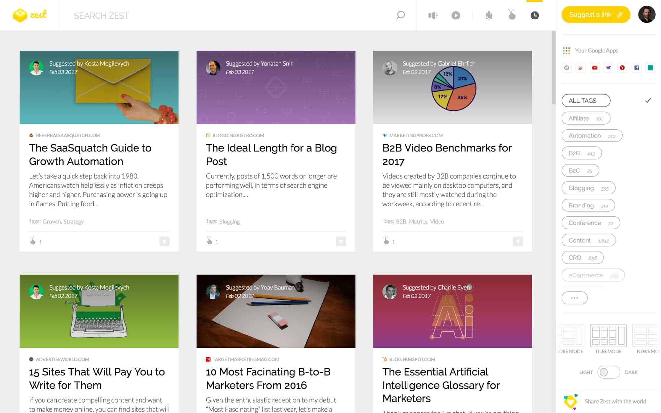The width and height of the screenshot is (661, 413).
Task: Open the YouTube shortcut icon
Action: (595, 68)
